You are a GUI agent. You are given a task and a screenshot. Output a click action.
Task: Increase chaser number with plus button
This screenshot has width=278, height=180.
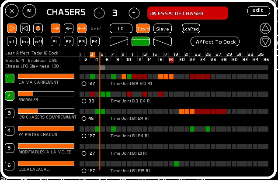[x=134, y=13]
